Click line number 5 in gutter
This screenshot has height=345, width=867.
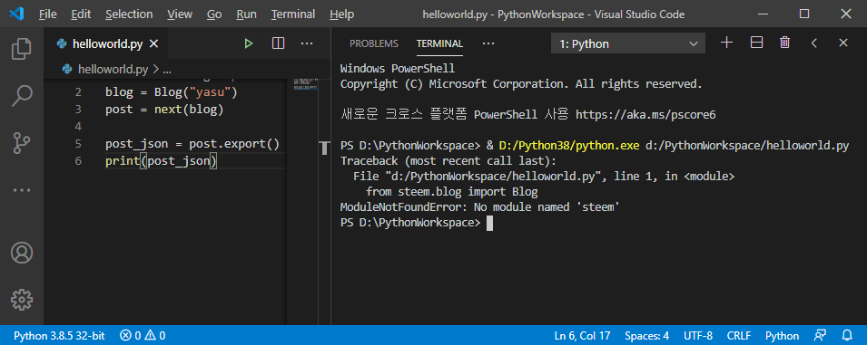point(78,144)
